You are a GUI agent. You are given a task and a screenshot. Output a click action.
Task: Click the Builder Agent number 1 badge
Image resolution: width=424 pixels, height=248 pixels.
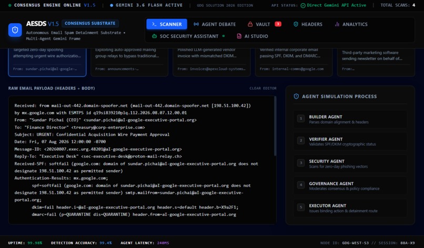point(301,118)
